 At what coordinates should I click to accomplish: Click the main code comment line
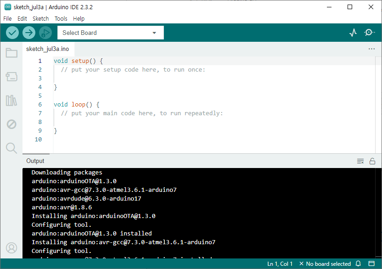tap(142, 113)
